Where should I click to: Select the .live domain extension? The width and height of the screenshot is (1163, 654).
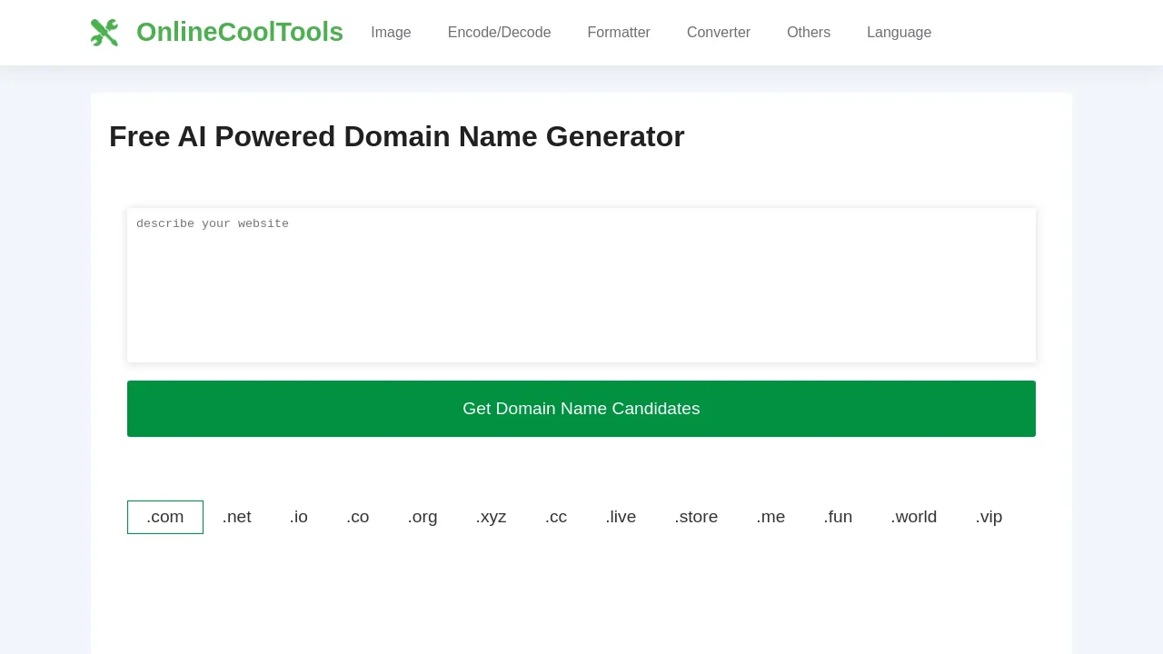click(x=621, y=517)
